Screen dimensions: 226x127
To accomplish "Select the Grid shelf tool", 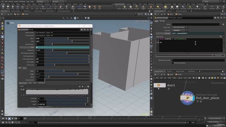I will point(23,7).
